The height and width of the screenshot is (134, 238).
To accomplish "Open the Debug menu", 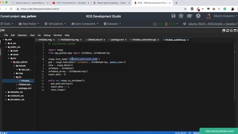I will click(47, 35).
